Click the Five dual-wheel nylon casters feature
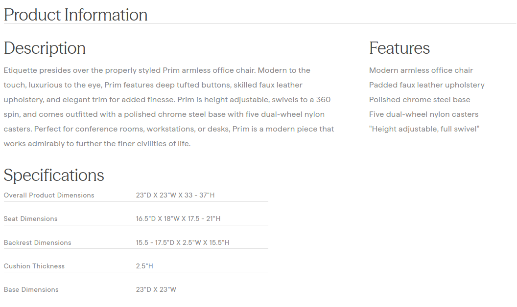Viewport: 517px width, 307px height. click(424, 114)
